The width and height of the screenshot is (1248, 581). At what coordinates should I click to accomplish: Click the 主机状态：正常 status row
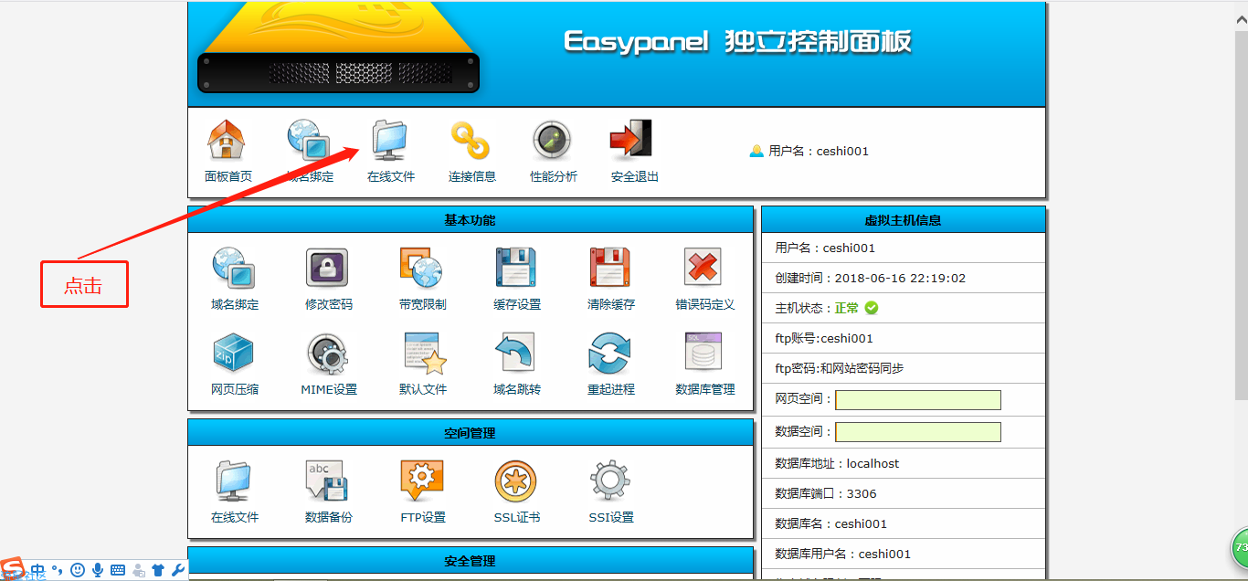pos(903,308)
